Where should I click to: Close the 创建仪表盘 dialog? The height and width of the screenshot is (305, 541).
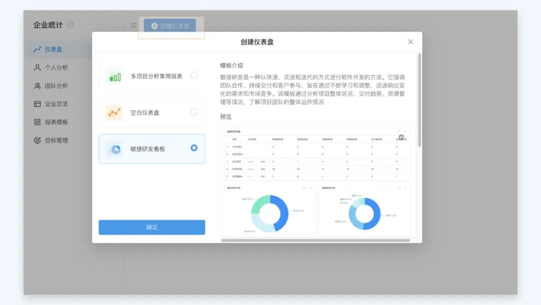(410, 42)
